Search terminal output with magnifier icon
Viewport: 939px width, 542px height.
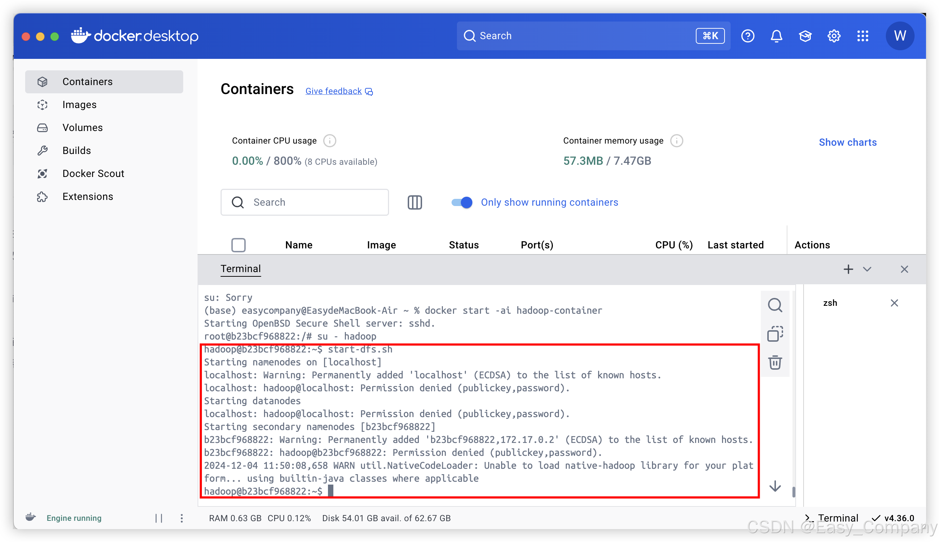(774, 305)
